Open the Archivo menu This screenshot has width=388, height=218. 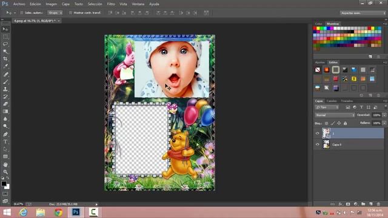pyautogui.click(x=19, y=4)
